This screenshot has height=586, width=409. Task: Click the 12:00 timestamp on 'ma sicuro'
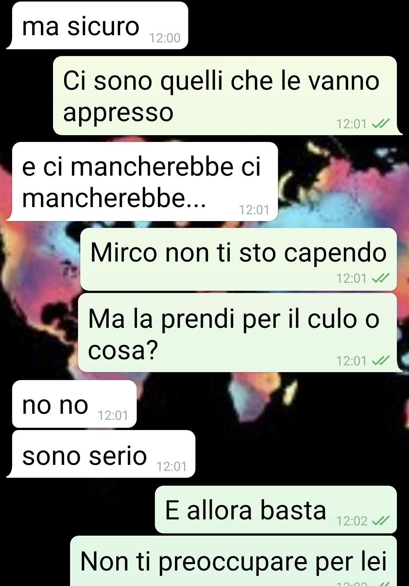tap(165, 38)
